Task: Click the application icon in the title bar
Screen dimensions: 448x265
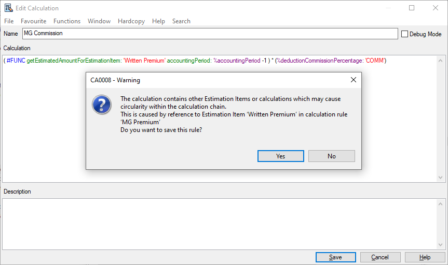Action: [x=8, y=8]
